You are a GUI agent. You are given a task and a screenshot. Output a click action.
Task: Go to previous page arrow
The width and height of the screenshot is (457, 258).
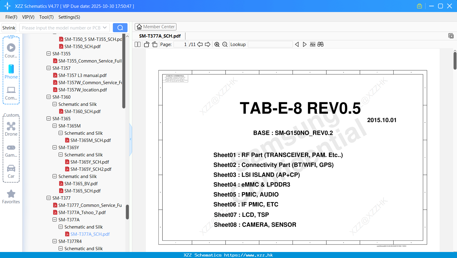click(200, 44)
